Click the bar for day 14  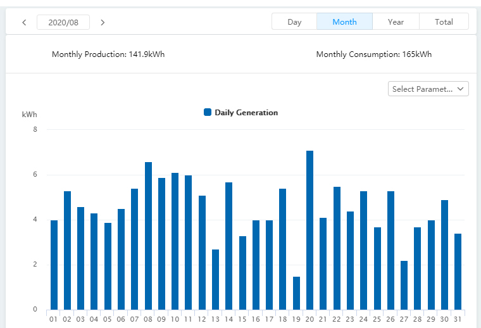[229, 246]
